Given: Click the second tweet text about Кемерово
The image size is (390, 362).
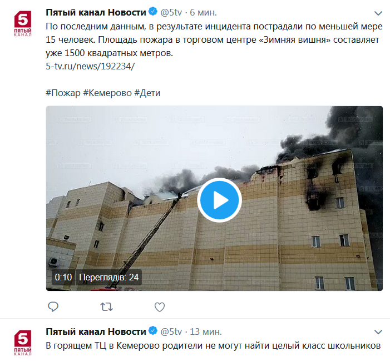Looking at the screenshot, I should [x=213, y=345].
